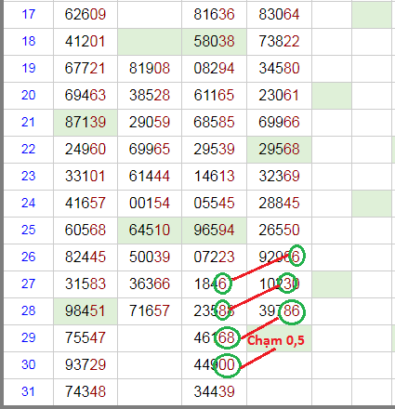This screenshot has height=409, width=395.
Task: Click cell containing 05545
Action: click(214, 203)
